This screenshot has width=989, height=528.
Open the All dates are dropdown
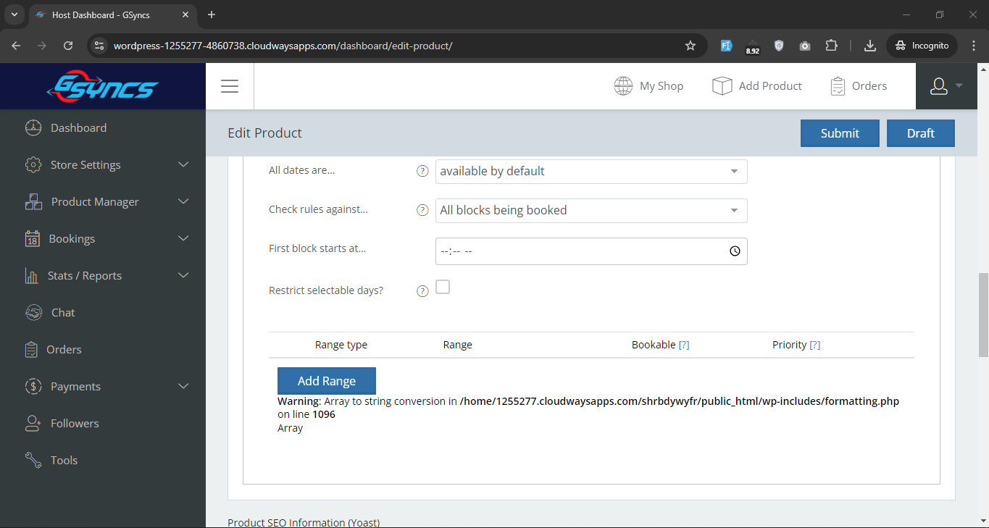point(591,172)
